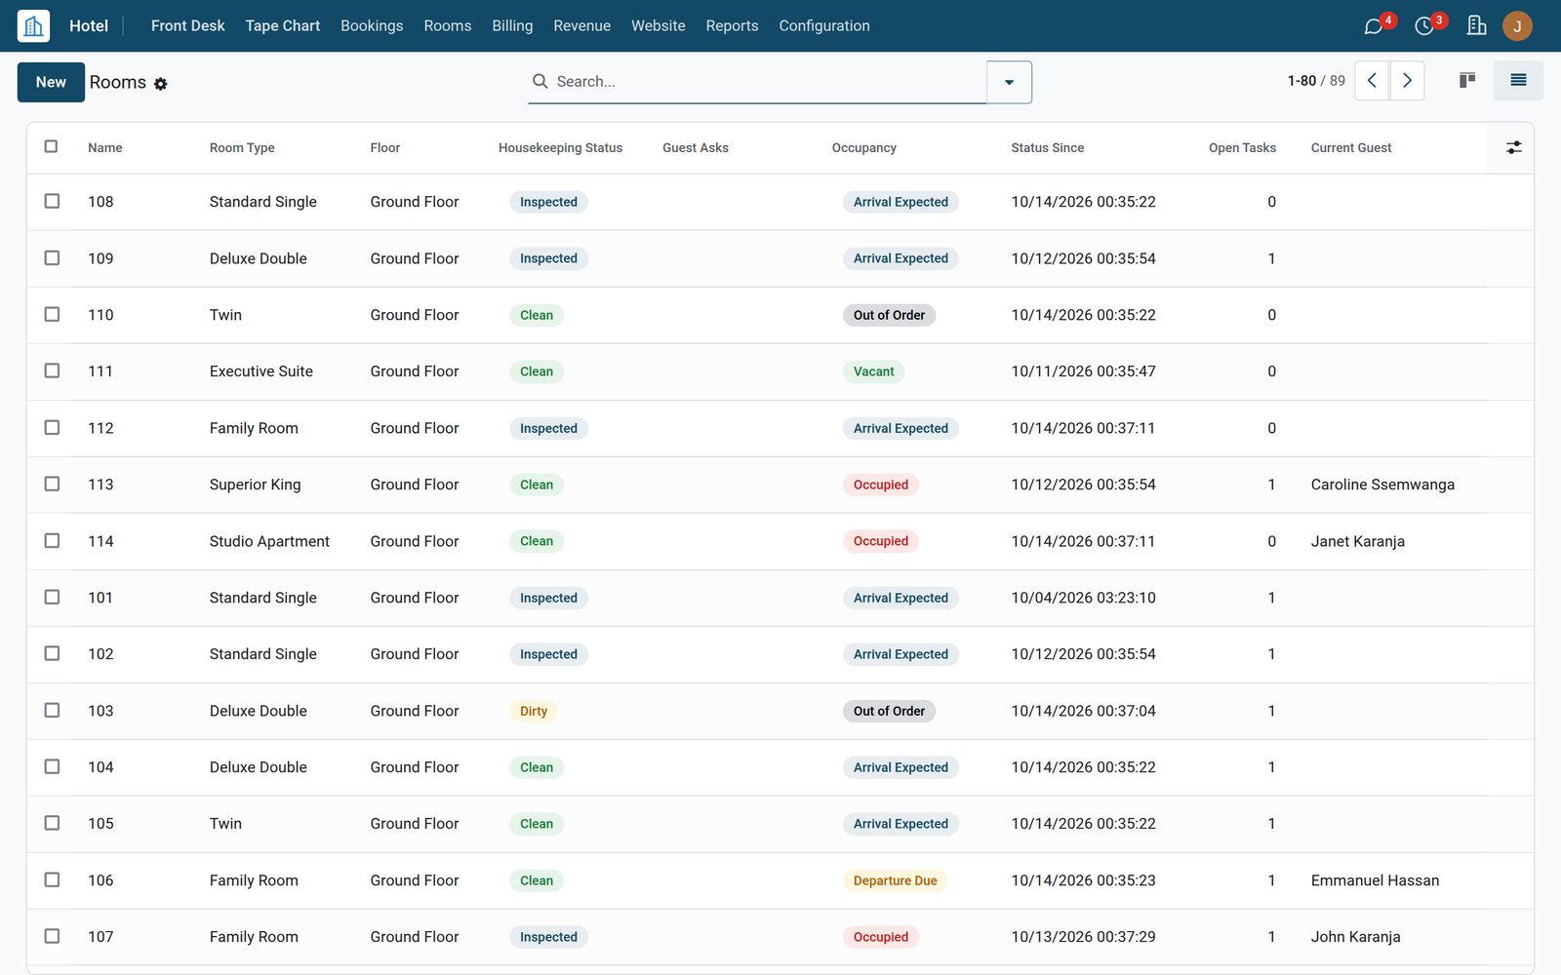
Task: Open the Front Desk menu
Action: click(187, 25)
